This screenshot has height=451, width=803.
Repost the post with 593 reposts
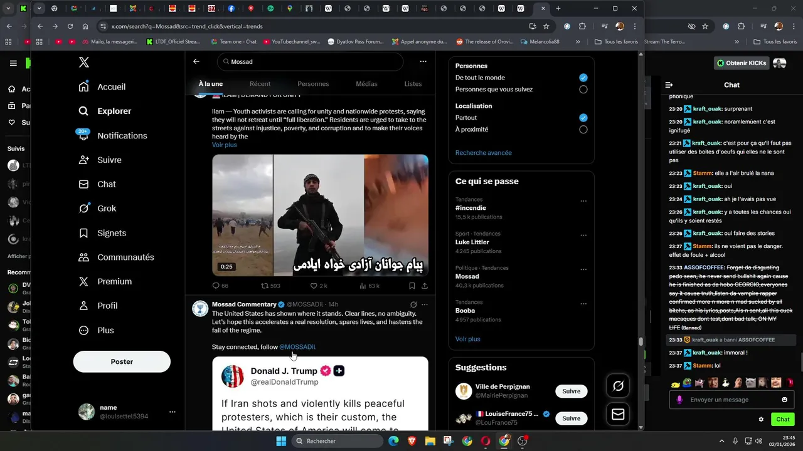[270, 286]
